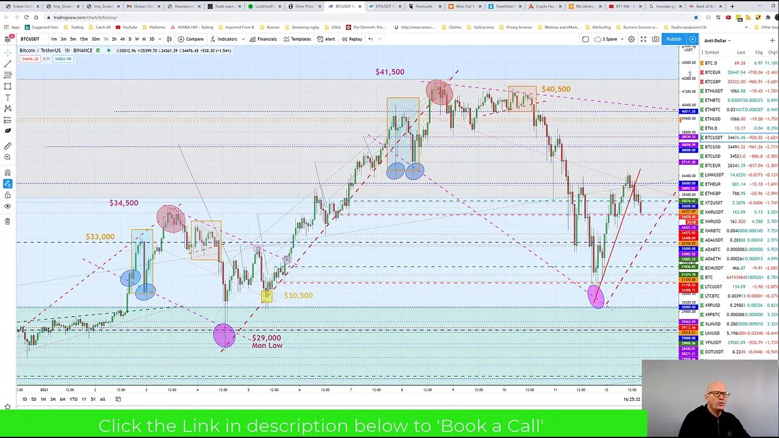Select ETHUSDT row in watchlist
Screen dimensions: 779x438
739,91
